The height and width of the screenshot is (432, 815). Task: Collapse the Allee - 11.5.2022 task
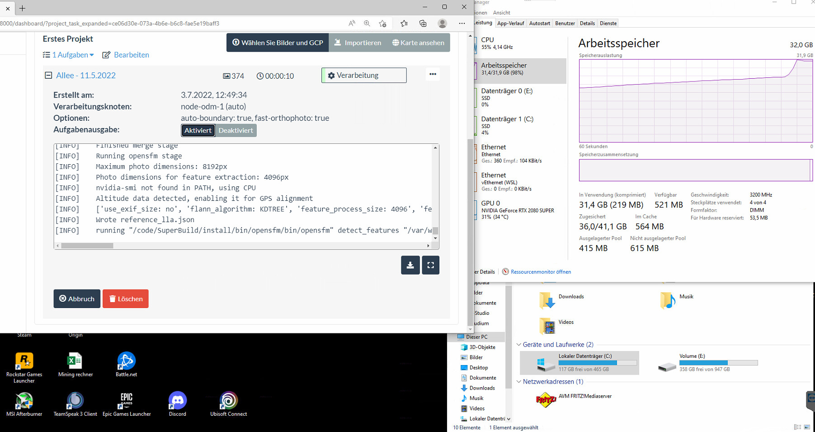[x=48, y=76]
